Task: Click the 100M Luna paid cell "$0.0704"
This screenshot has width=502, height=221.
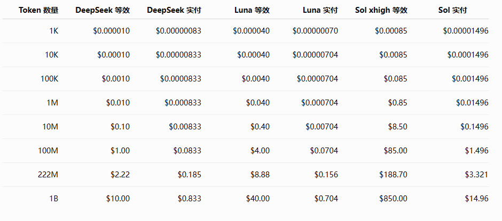Action: (x=324, y=151)
